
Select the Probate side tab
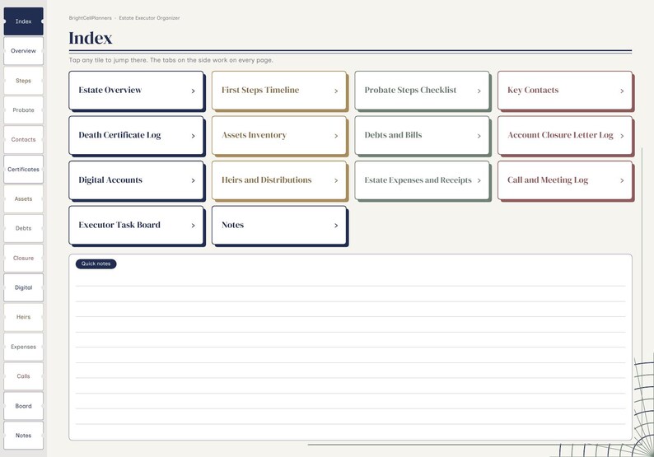23,110
